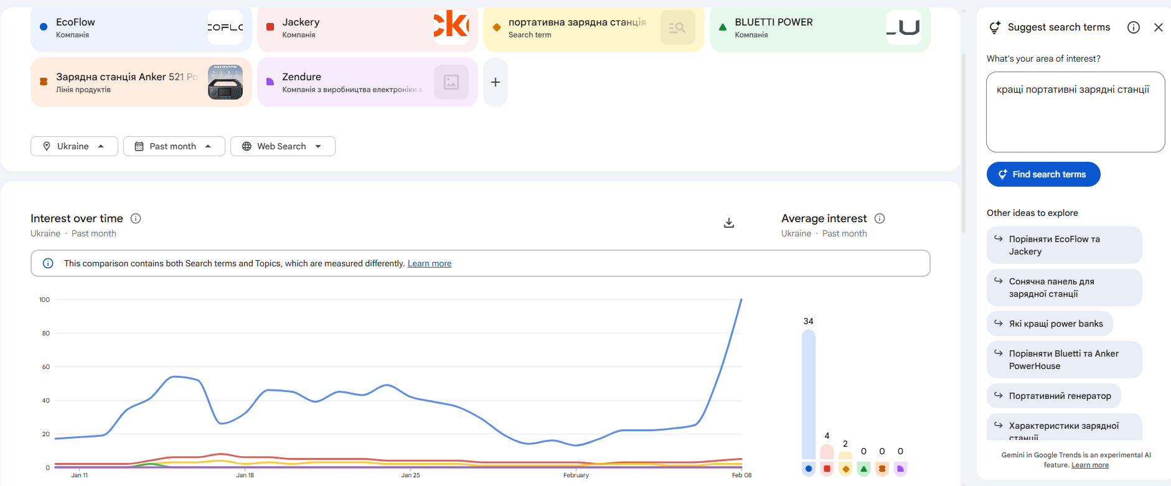
Task: Click the Jackery red square marker
Action: [x=270, y=27]
